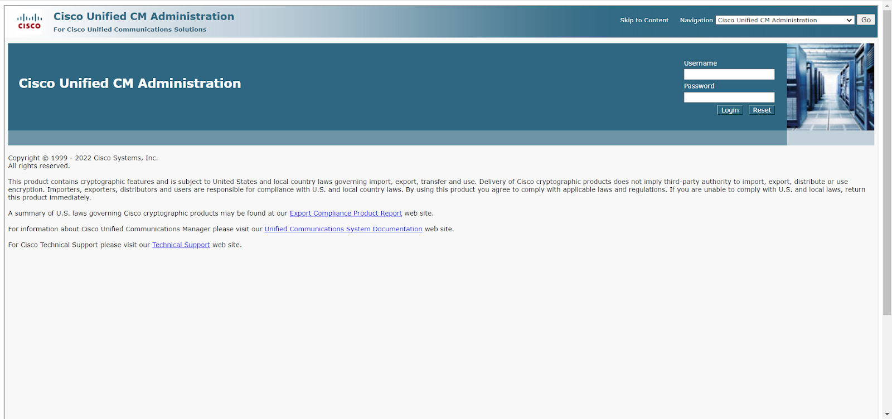Click the Password label text

[x=699, y=86]
